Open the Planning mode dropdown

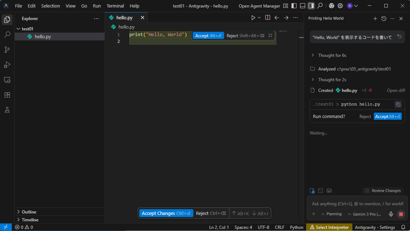[x=331, y=214]
